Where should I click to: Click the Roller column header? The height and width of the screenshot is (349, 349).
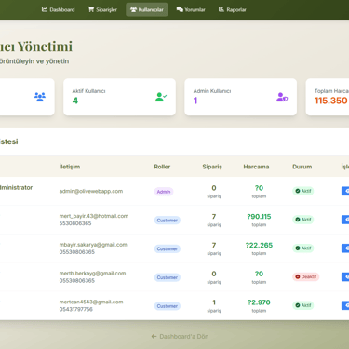click(x=162, y=167)
